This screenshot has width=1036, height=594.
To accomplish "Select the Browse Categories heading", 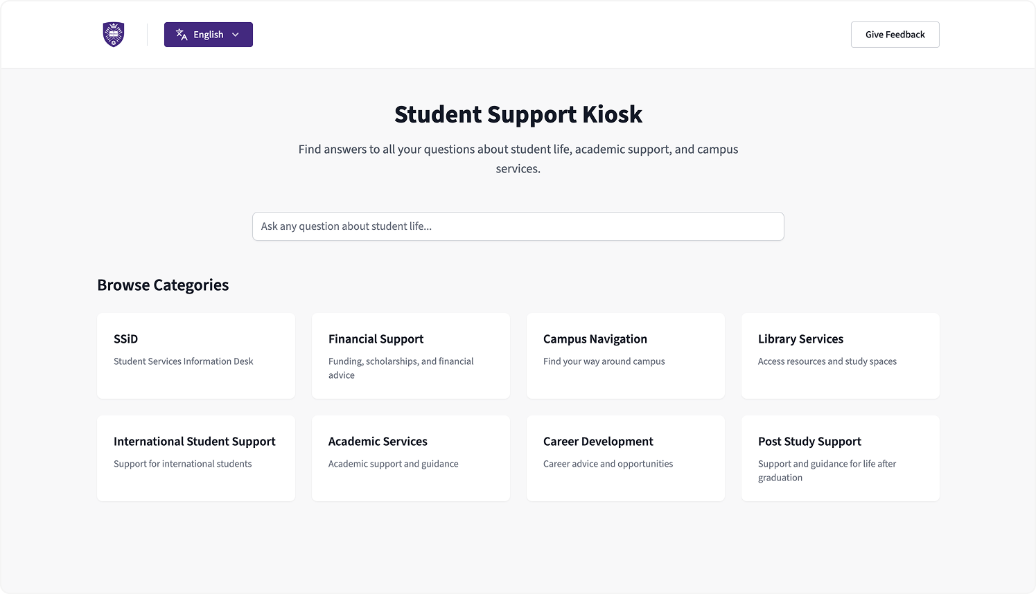I will click(x=162, y=285).
